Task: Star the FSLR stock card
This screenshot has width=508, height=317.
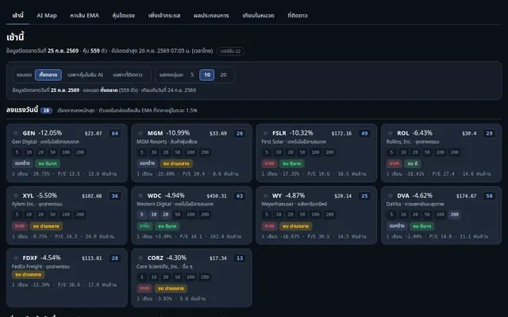Action: pyautogui.click(x=265, y=133)
